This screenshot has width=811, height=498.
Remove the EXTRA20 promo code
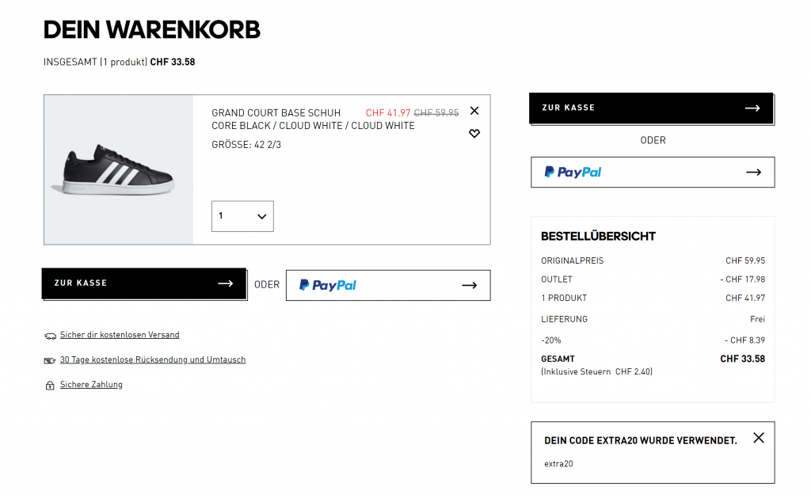(759, 438)
